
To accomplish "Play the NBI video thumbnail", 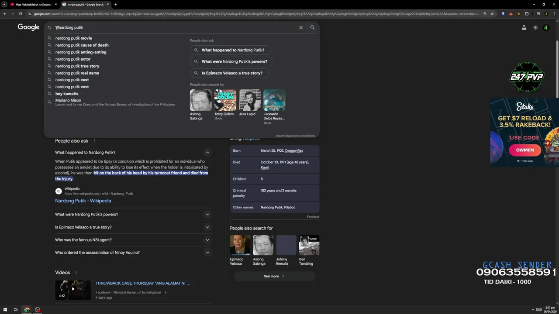I will click(73, 290).
